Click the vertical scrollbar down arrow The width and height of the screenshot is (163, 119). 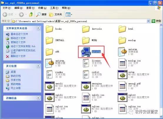click(161, 117)
